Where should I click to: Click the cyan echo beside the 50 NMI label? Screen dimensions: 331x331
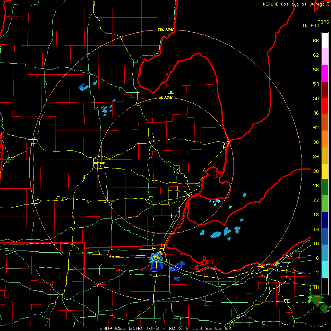click(171, 93)
